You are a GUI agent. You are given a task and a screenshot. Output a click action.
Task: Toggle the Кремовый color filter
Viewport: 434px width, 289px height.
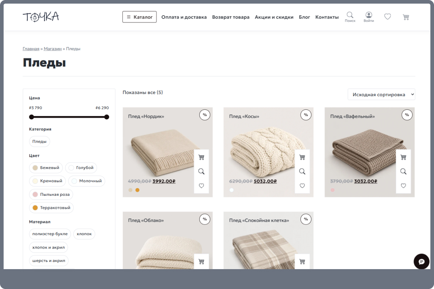coord(47,181)
